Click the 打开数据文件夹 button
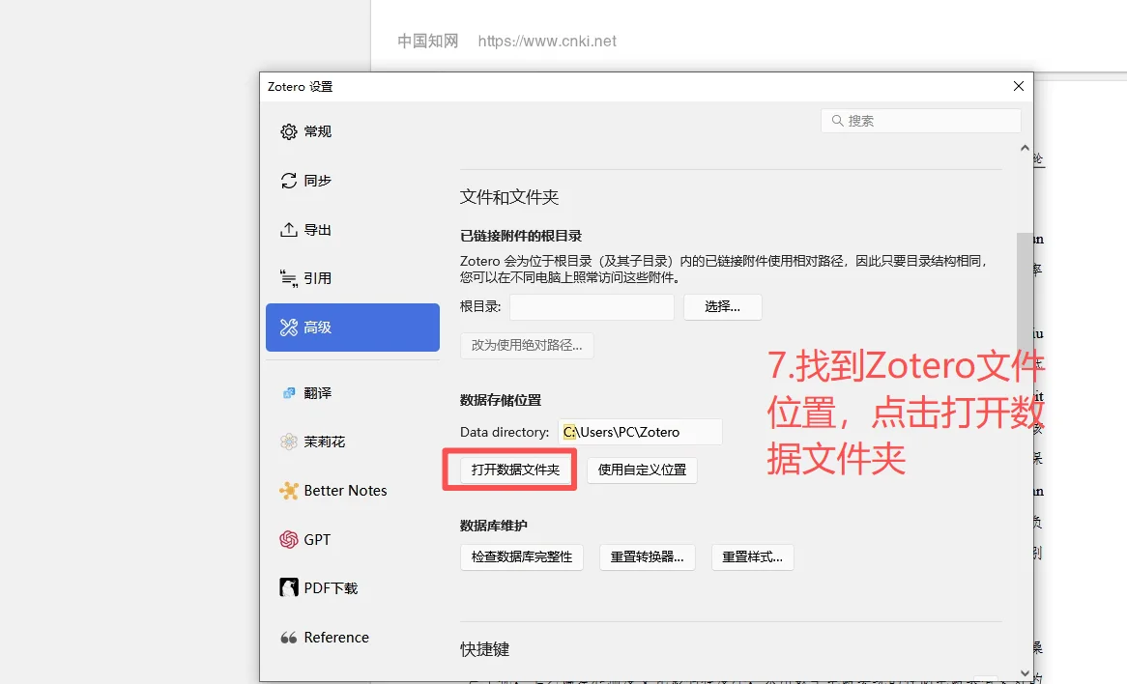 pyautogui.click(x=509, y=470)
